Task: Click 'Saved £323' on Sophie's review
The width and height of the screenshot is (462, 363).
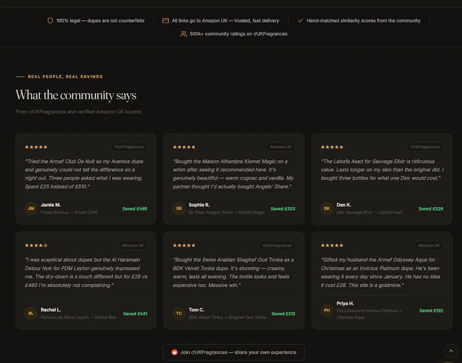Action: pos(283,209)
